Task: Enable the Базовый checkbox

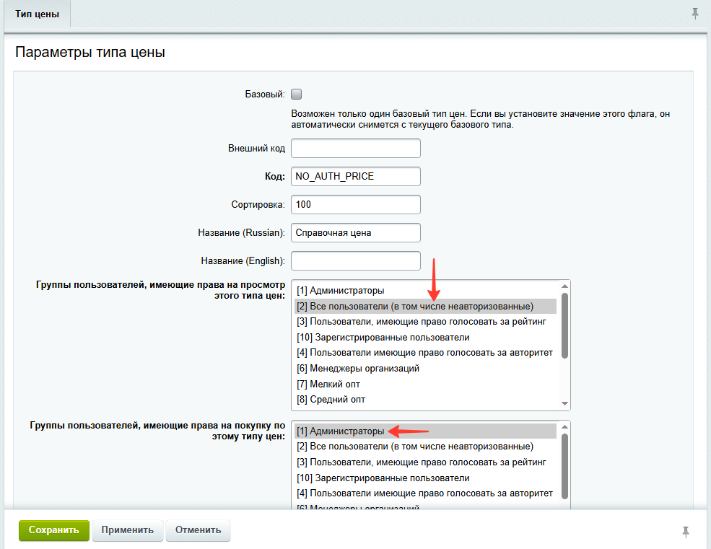Action: pos(296,95)
